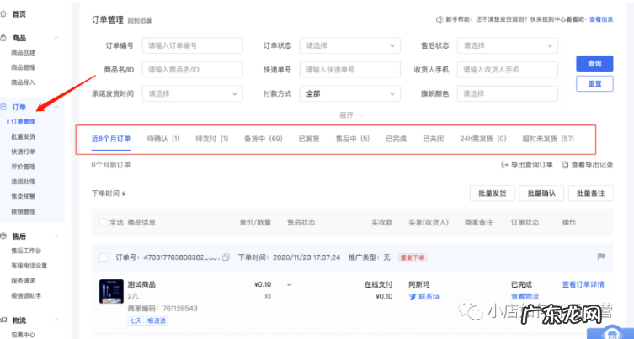Check the 全选 select-all checkbox
The height and width of the screenshot is (339, 634).
pos(104,222)
